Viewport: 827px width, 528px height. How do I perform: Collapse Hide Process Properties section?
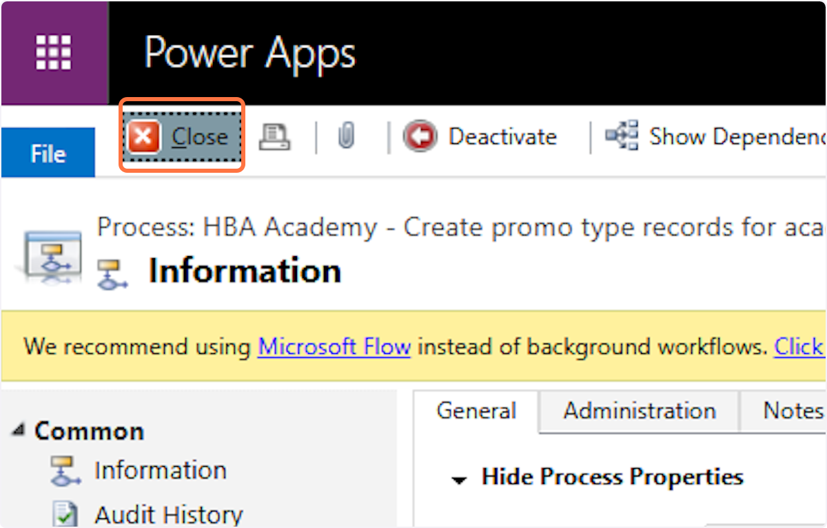pyautogui.click(x=459, y=480)
